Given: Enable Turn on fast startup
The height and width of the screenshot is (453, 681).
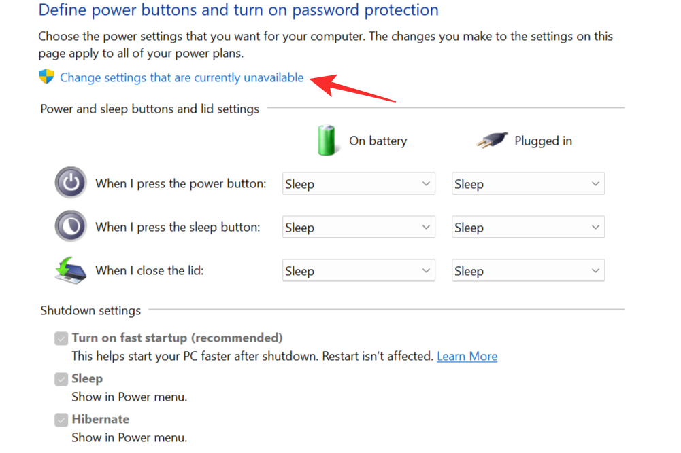Looking at the screenshot, I should 61,338.
